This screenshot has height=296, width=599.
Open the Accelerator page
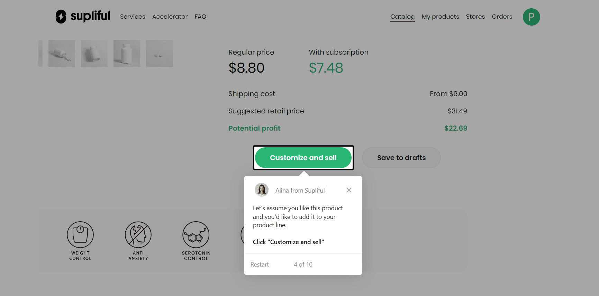(x=170, y=17)
